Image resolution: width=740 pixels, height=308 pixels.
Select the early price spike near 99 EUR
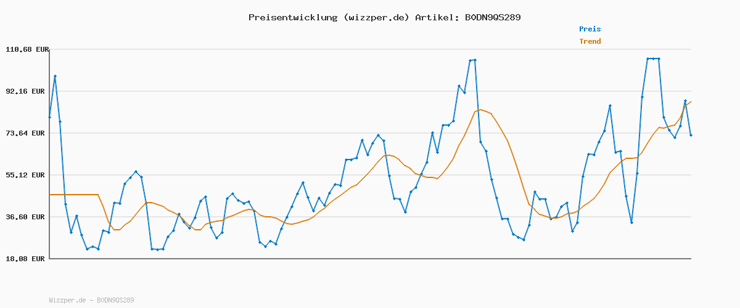click(55, 76)
